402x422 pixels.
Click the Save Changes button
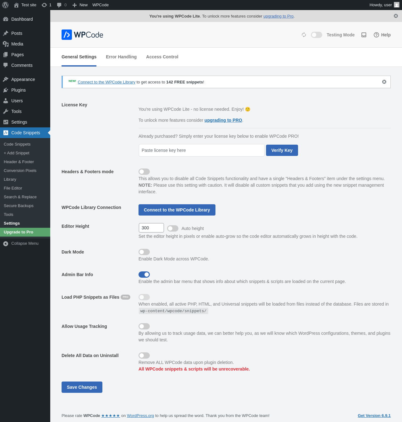[x=82, y=387]
